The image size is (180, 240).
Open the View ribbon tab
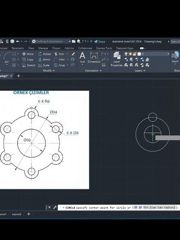(31, 48)
